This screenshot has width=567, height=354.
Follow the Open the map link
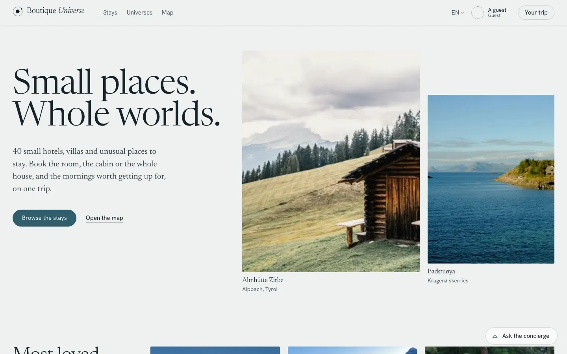(x=104, y=218)
